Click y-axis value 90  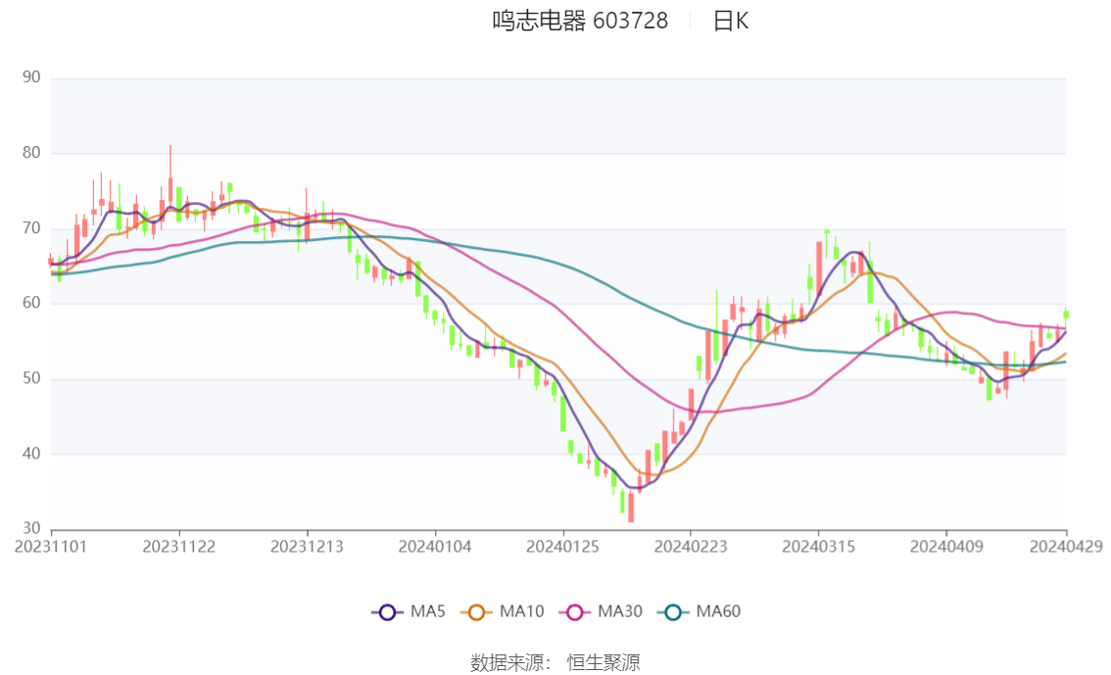click(32, 77)
